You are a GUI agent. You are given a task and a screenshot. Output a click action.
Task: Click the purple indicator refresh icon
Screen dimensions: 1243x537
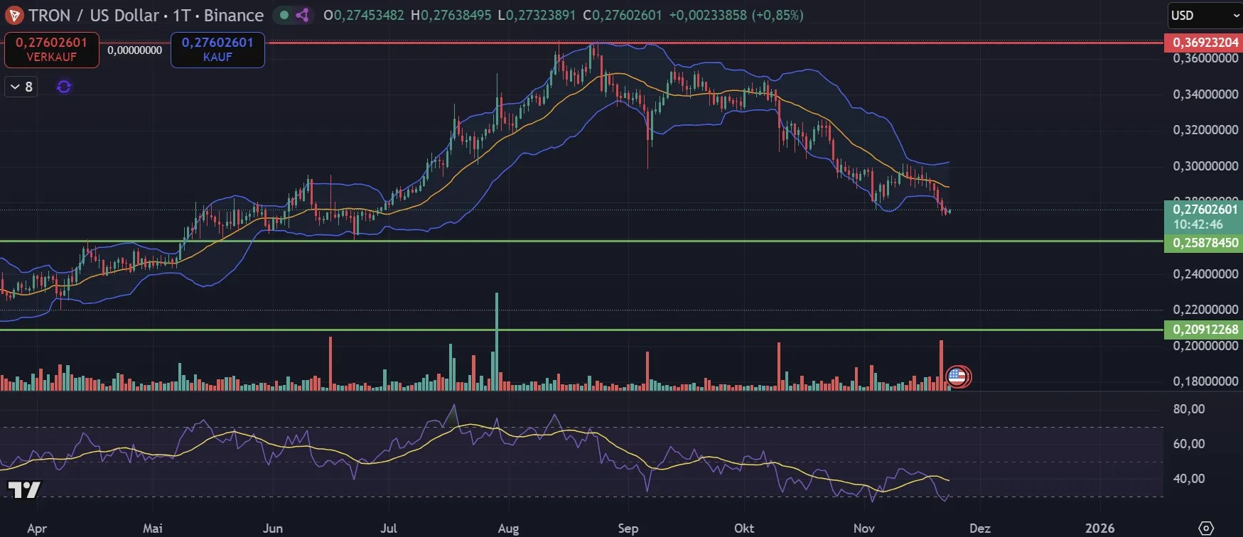point(64,87)
